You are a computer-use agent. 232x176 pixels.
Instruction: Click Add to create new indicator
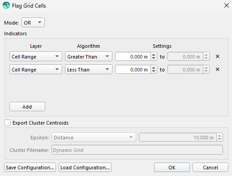click(27, 107)
